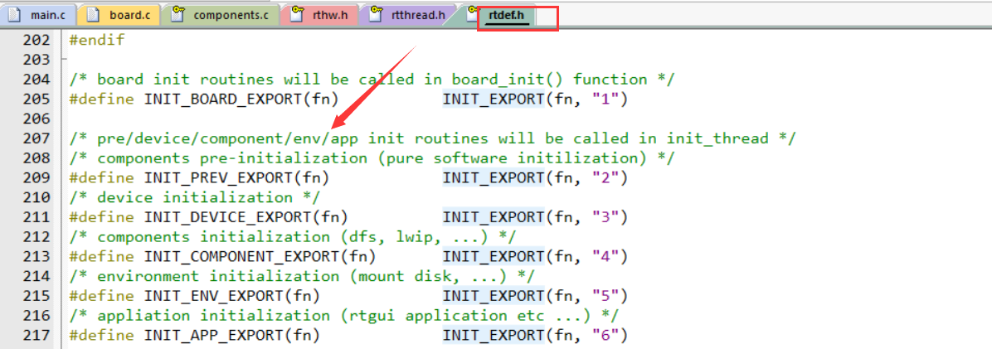Click the "3" string literal
The height and width of the screenshot is (349, 992).
coord(605,217)
